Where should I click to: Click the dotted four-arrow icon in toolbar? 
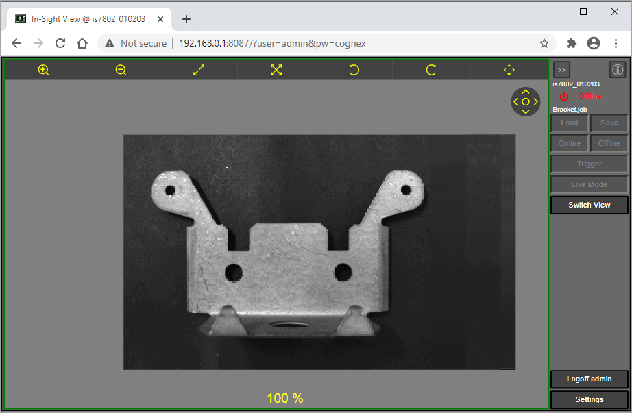(509, 70)
